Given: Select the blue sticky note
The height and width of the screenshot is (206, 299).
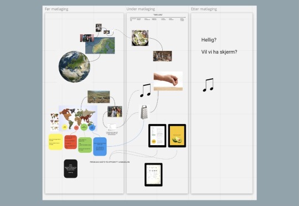Looking at the screenshot, I should (100, 147).
